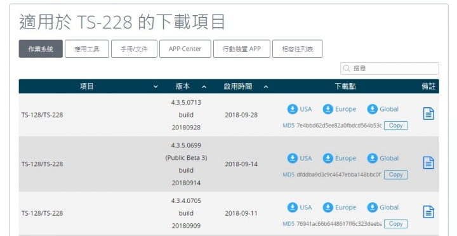Viewport: 457px width, 236px height.
Task: Click TS-128/TS-228 in the 2018-09-11 row
Action: [42, 213]
